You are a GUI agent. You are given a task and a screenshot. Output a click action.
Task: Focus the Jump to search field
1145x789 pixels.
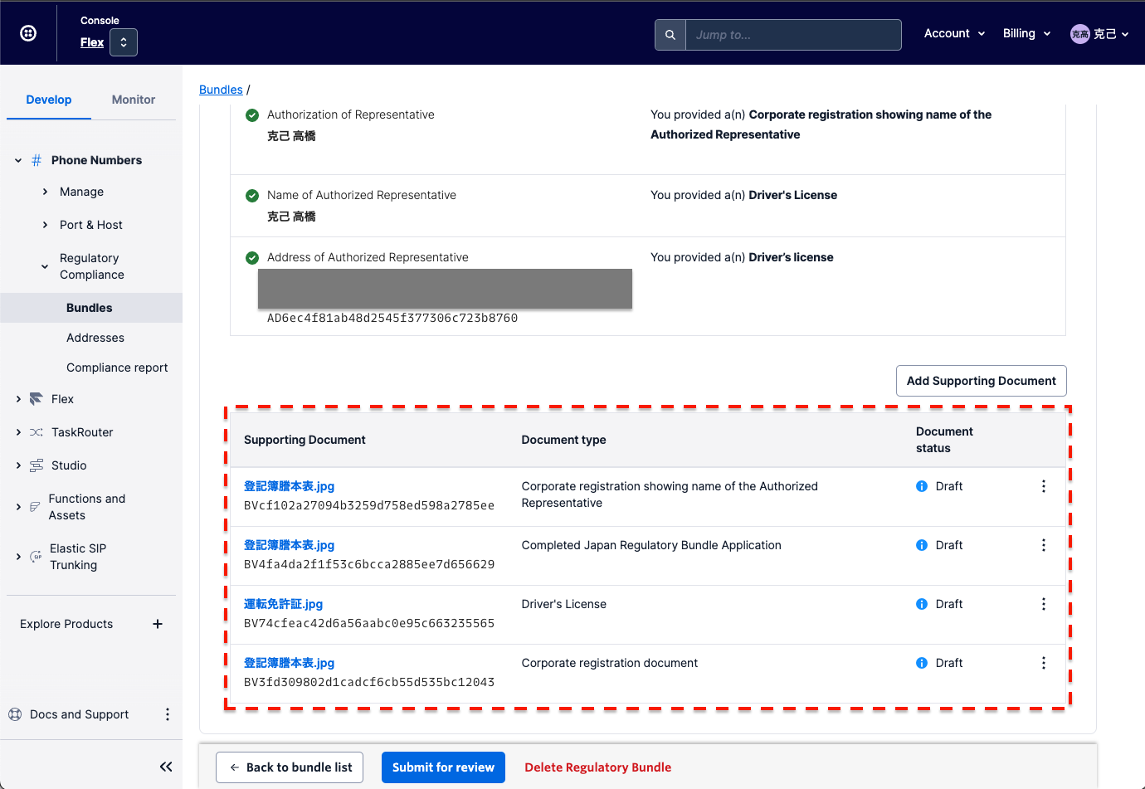point(793,35)
